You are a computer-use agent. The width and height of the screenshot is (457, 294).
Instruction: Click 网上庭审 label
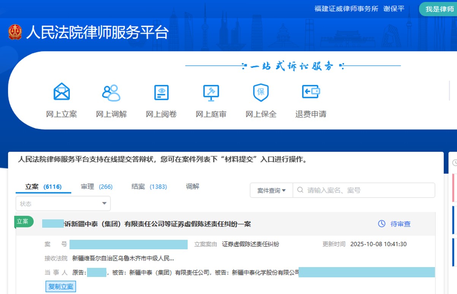pos(211,114)
